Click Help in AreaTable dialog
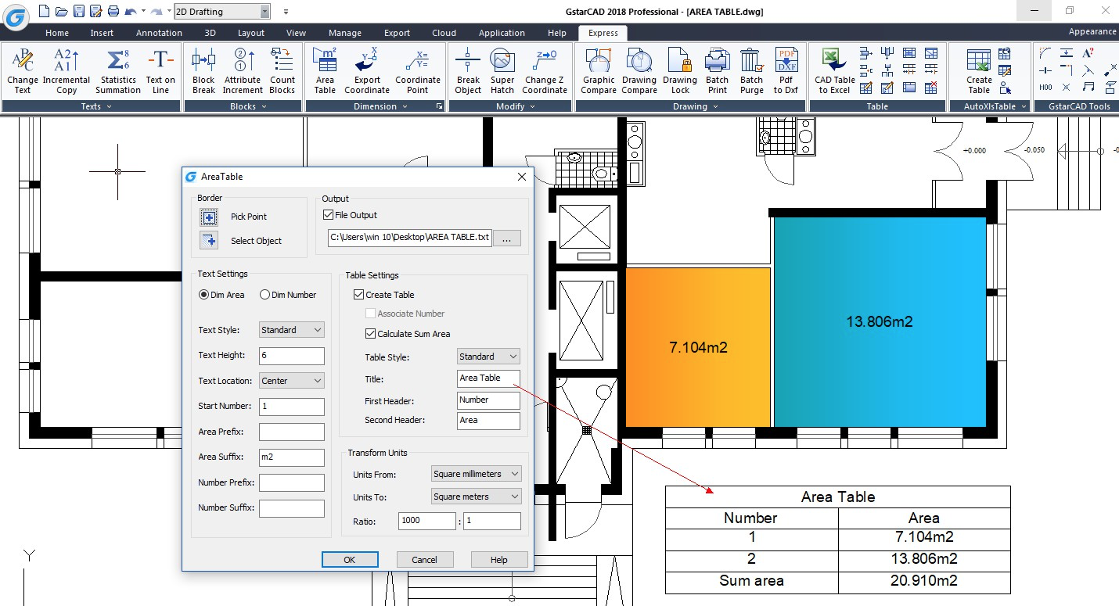This screenshot has width=1119, height=606. pos(499,559)
